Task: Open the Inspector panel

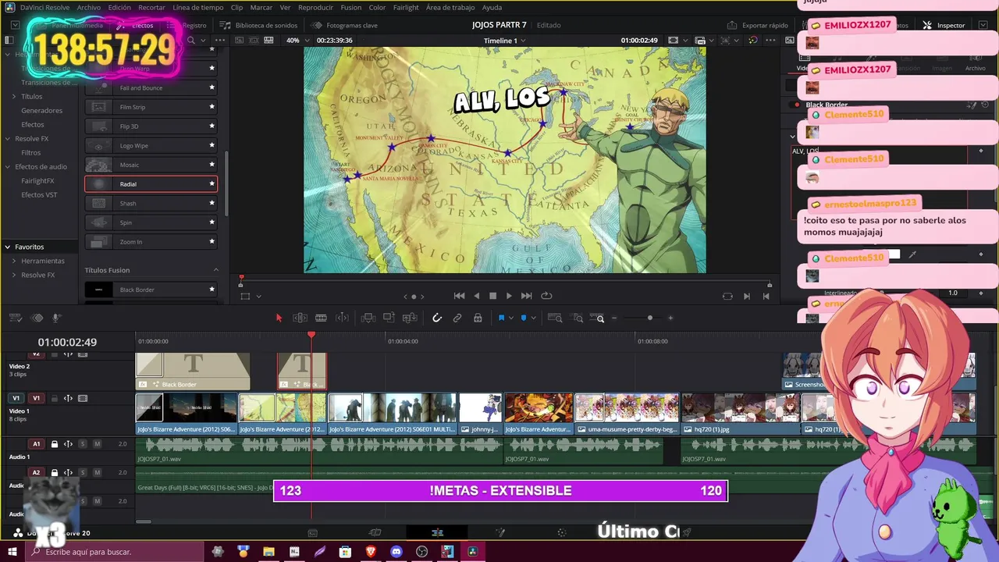Action: click(x=944, y=25)
